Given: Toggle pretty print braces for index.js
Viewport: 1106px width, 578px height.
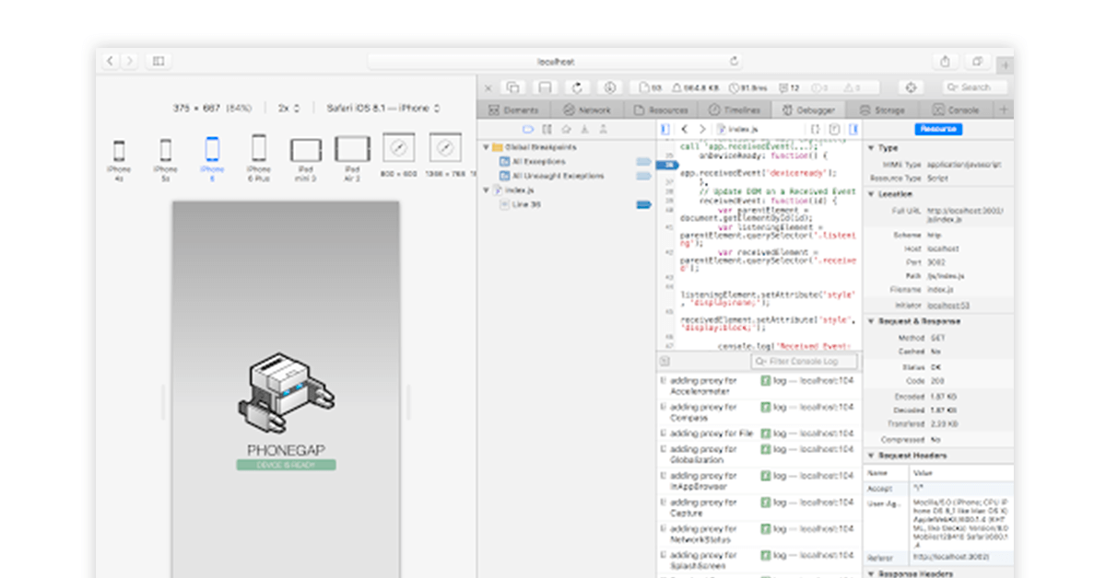Looking at the screenshot, I should [815, 130].
